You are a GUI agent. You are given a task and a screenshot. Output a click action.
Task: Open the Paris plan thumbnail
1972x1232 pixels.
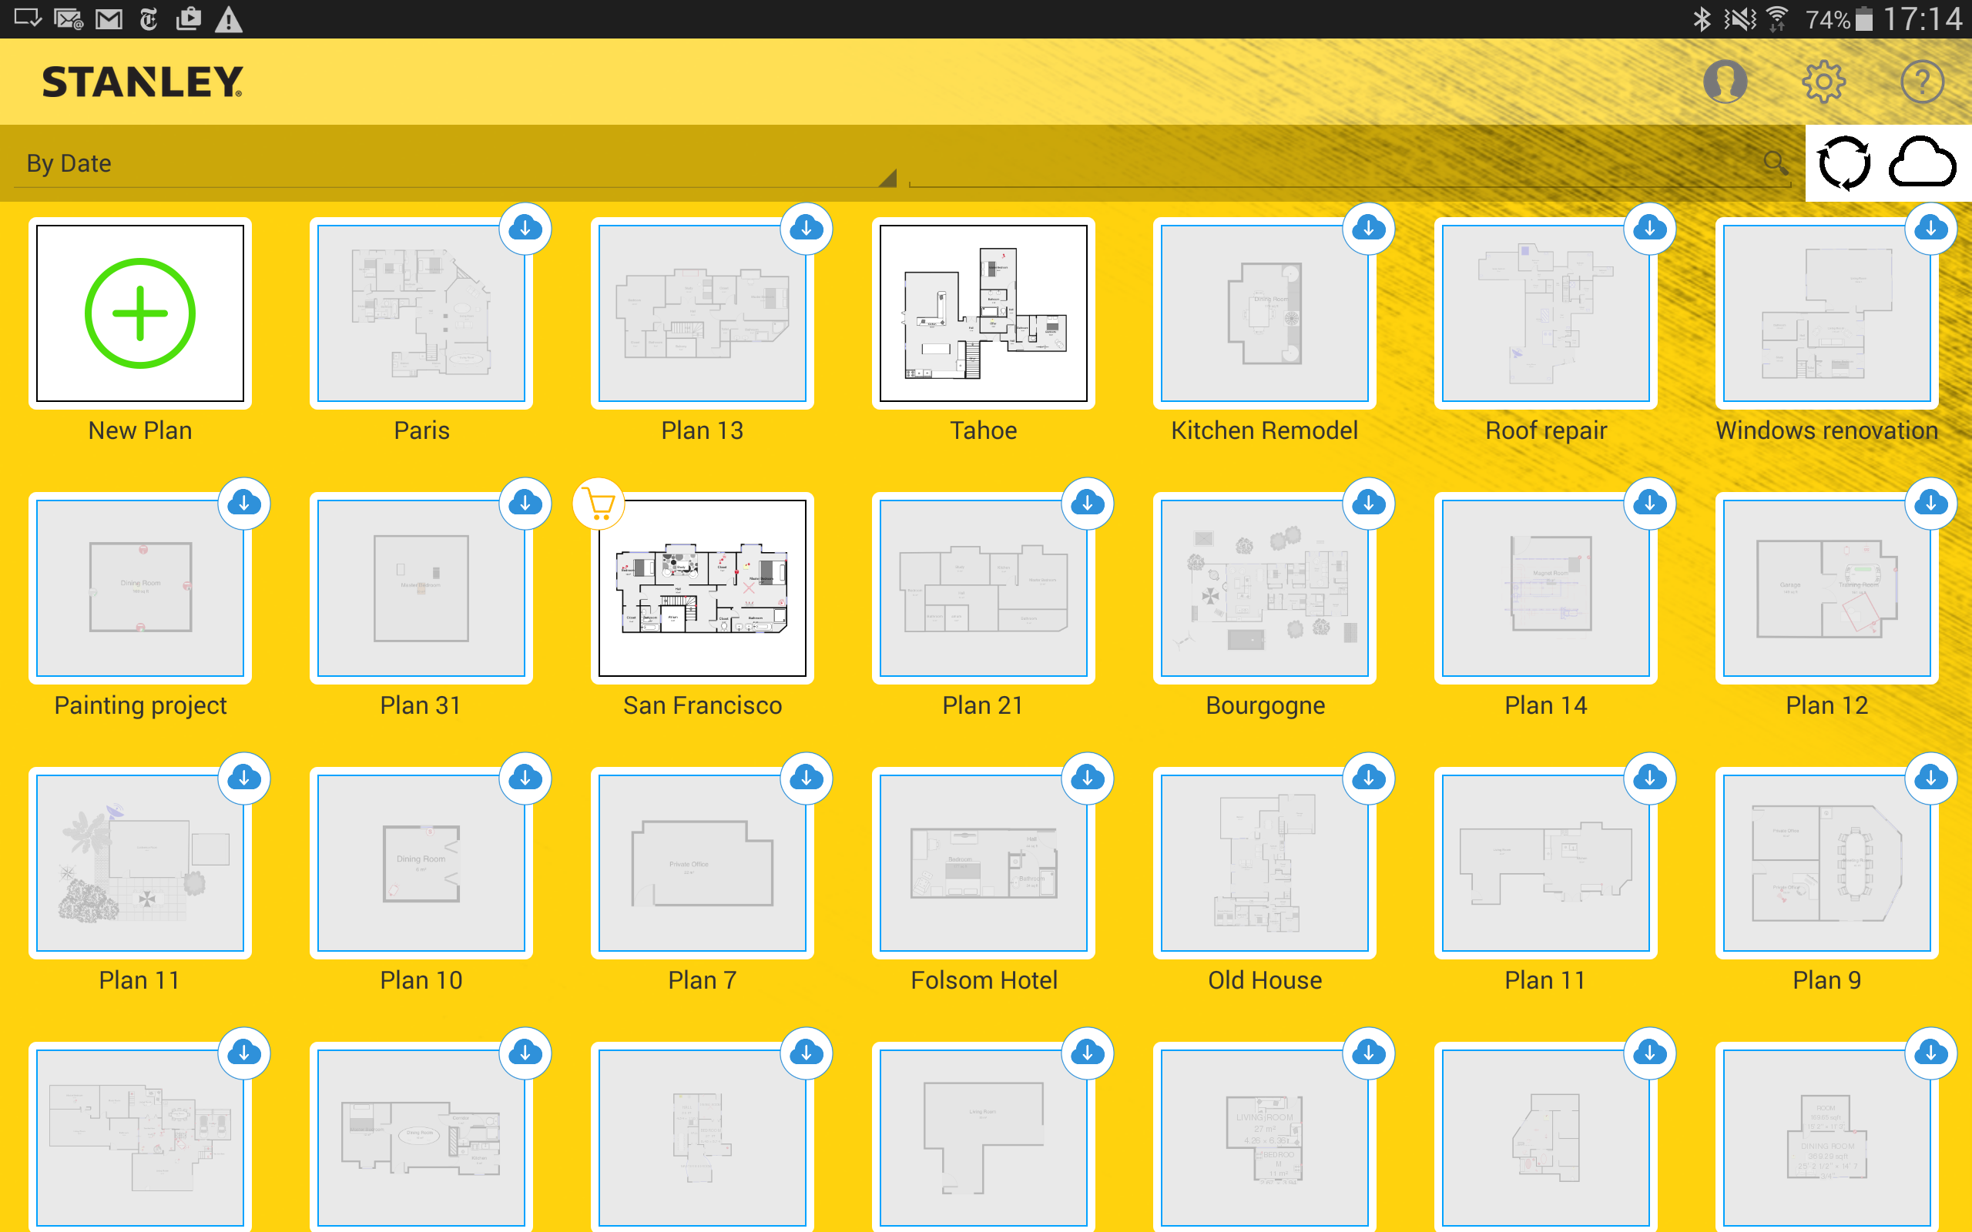pyautogui.click(x=421, y=313)
